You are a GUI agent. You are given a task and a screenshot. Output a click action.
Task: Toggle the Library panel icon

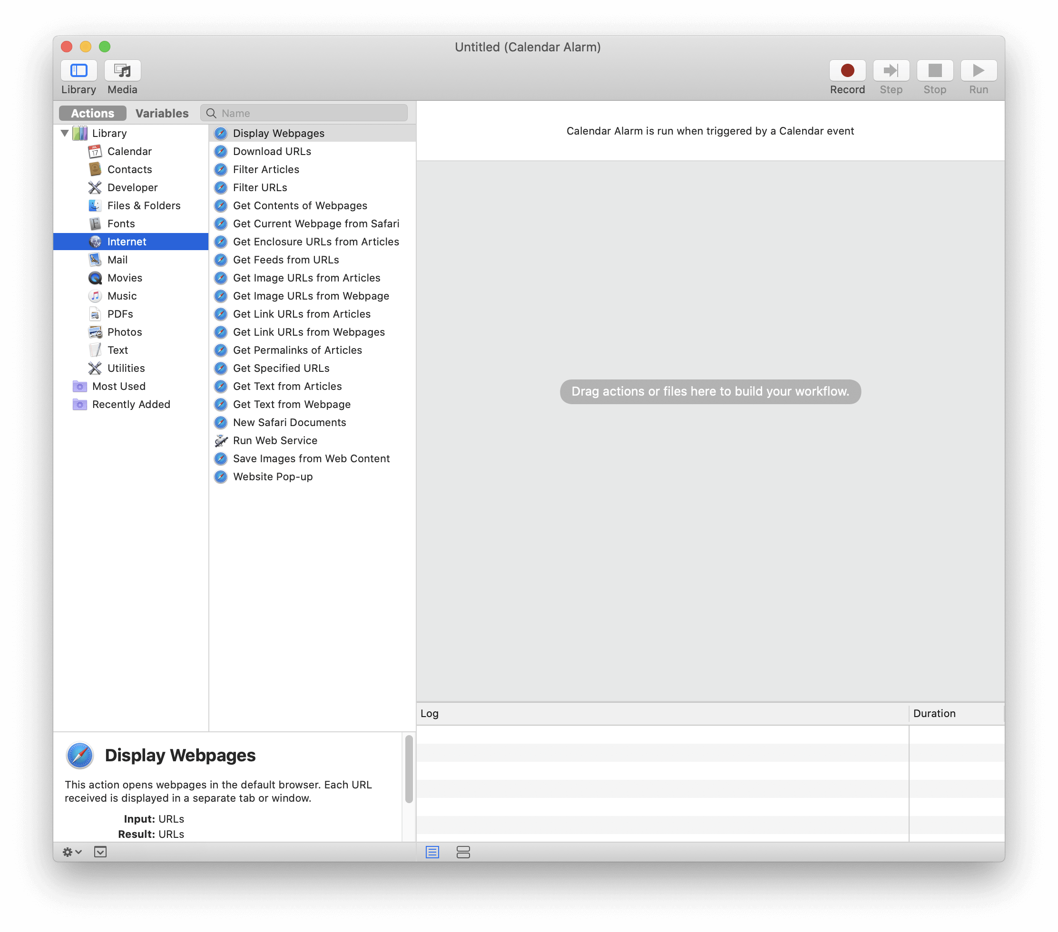coord(78,70)
